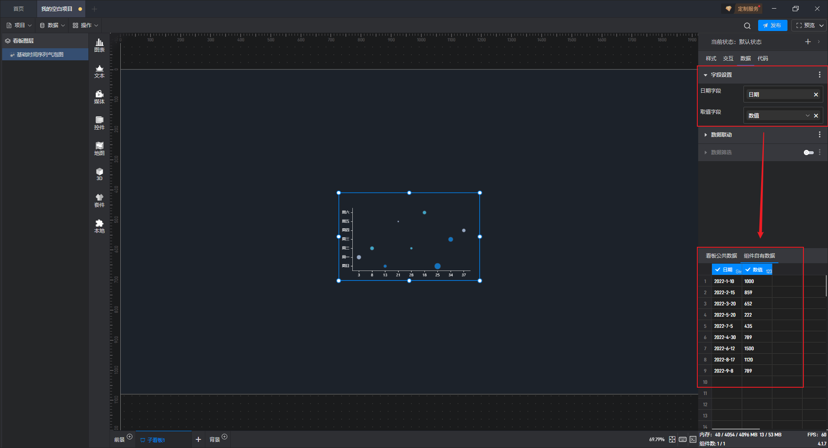Screen dimensions: 828x448
Task: Open the 图表 chart components panel
Action: click(x=99, y=45)
